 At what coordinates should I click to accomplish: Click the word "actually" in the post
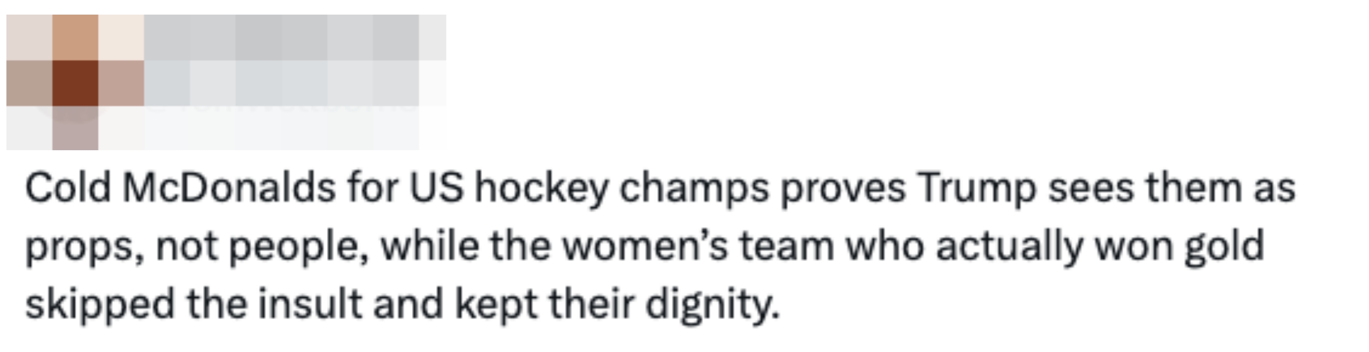(1009, 247)
